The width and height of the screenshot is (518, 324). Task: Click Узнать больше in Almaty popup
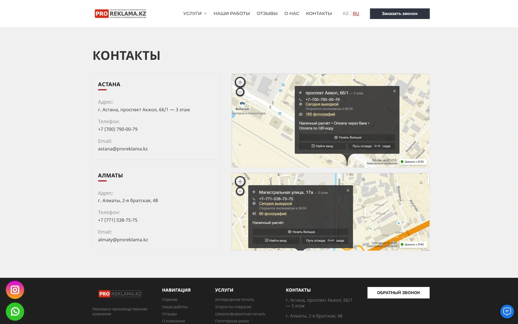[301, 232]
